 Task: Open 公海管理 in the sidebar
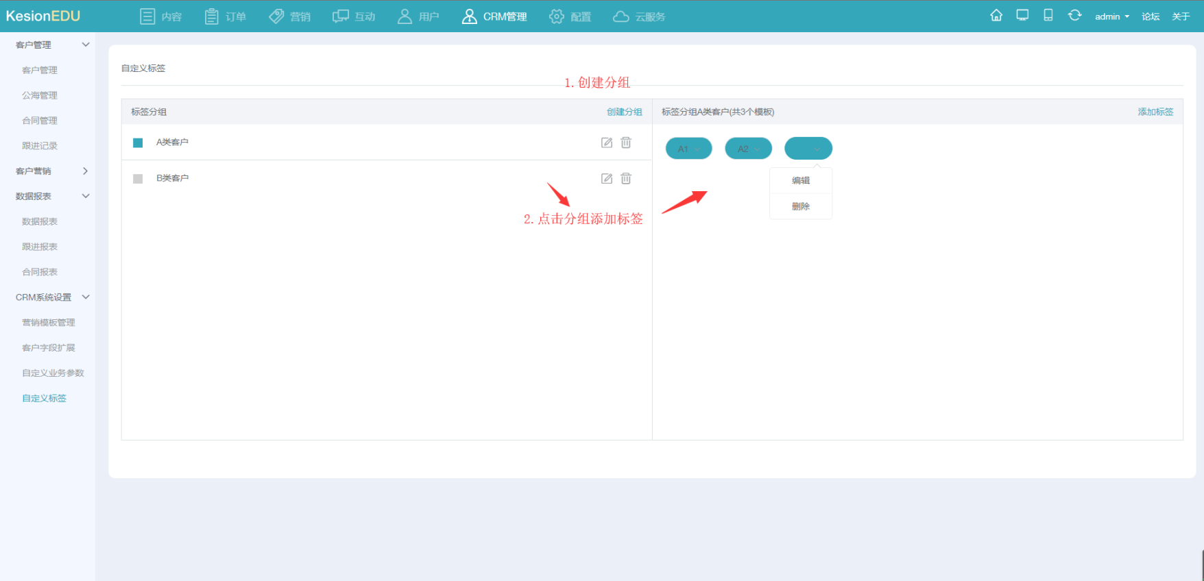tap(40, 95)
